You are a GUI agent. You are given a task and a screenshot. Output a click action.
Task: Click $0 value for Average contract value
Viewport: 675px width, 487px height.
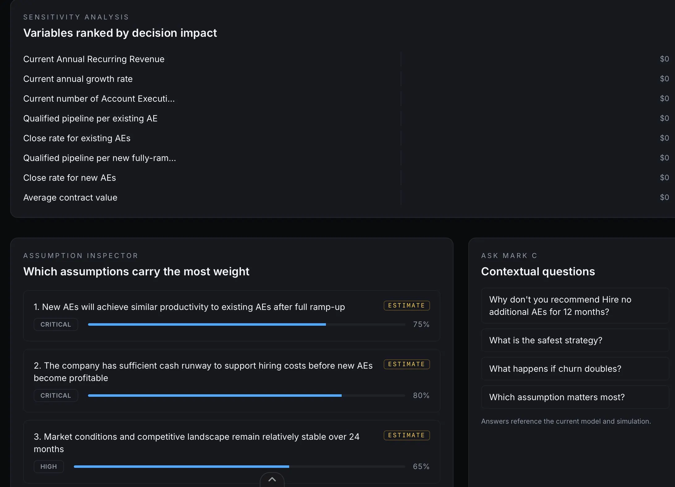click(664, 197)
